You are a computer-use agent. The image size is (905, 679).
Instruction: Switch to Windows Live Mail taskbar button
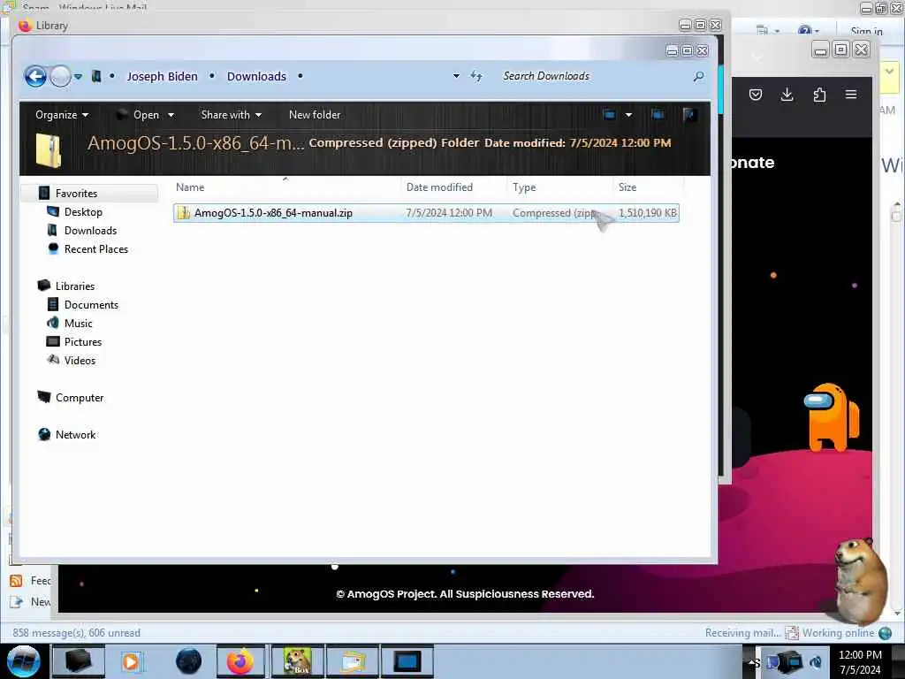coord(352,661)
